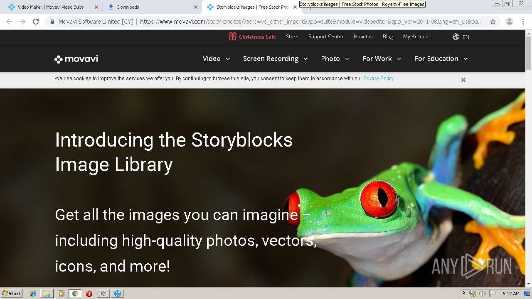The image size is (532, 299).
Task: Open the Chrome three-dot menu
Action: 523,22
